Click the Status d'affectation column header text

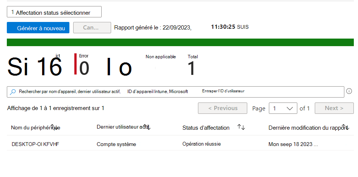coord(206,128)
